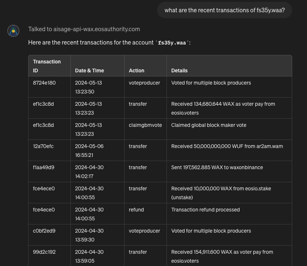Click transaction ID 8724e180
Viewport: 307px width, 266px height.
pos(44,83)
